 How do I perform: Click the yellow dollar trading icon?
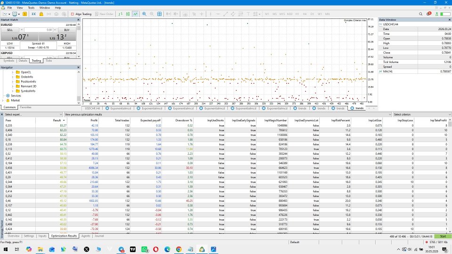[x=25, y=14]
